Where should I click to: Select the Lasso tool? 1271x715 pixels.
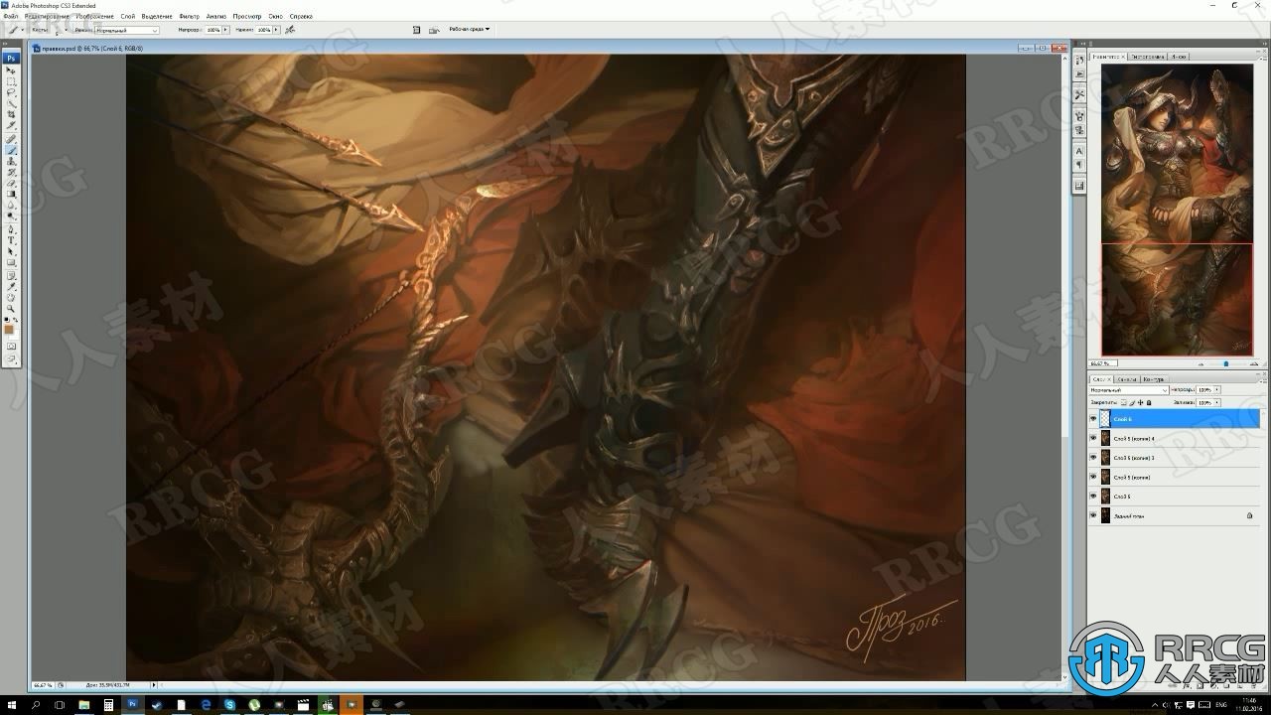pyautogui.click(x=12, y=92)
